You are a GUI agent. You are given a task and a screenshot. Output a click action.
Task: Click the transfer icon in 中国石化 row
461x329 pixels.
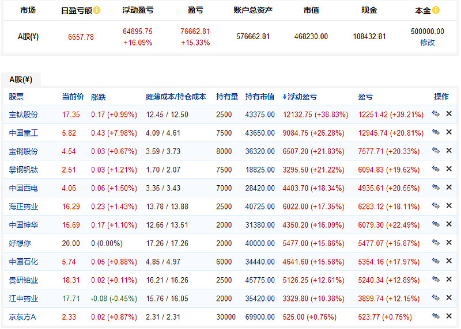[436, 261]
